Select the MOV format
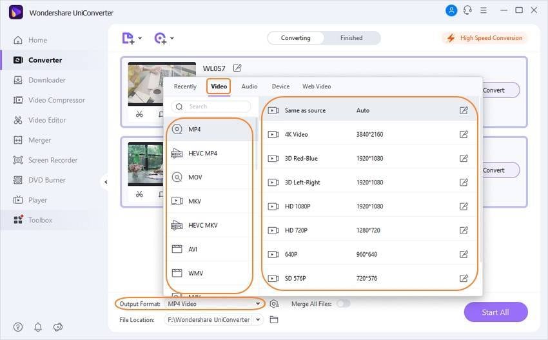548x340 pixels. tap(210, 177)
